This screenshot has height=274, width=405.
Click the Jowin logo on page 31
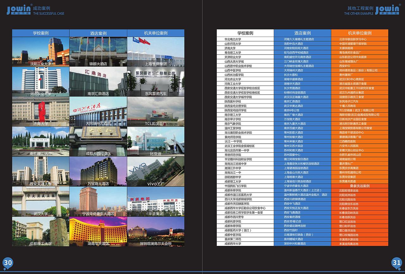pos(388,10)
